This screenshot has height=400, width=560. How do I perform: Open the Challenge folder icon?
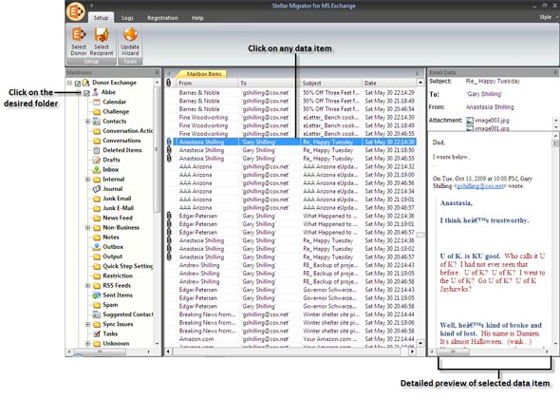pyautogui.click(x=97, y=111)
